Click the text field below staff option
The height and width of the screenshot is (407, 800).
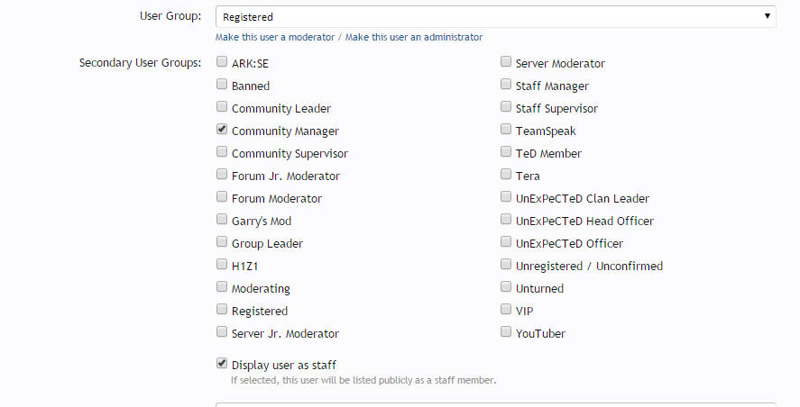pyautogui.click(x=495, y=404)
